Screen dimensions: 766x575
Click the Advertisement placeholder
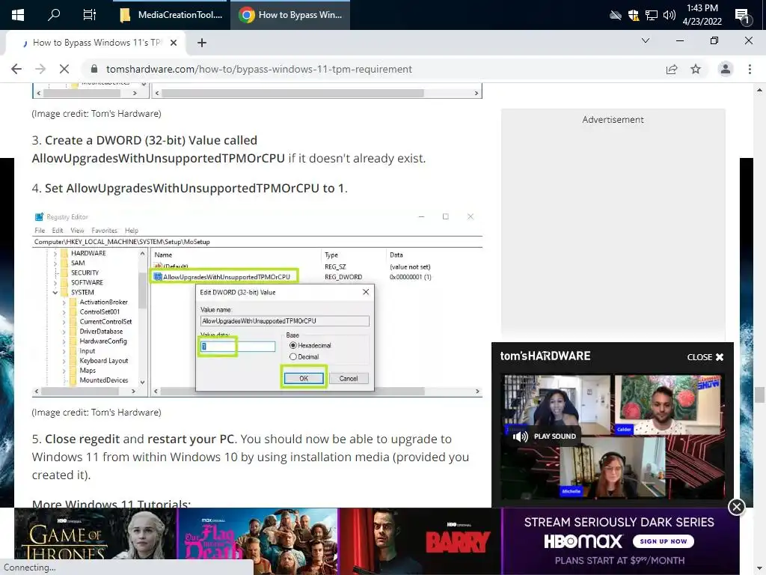pos(613,225)
